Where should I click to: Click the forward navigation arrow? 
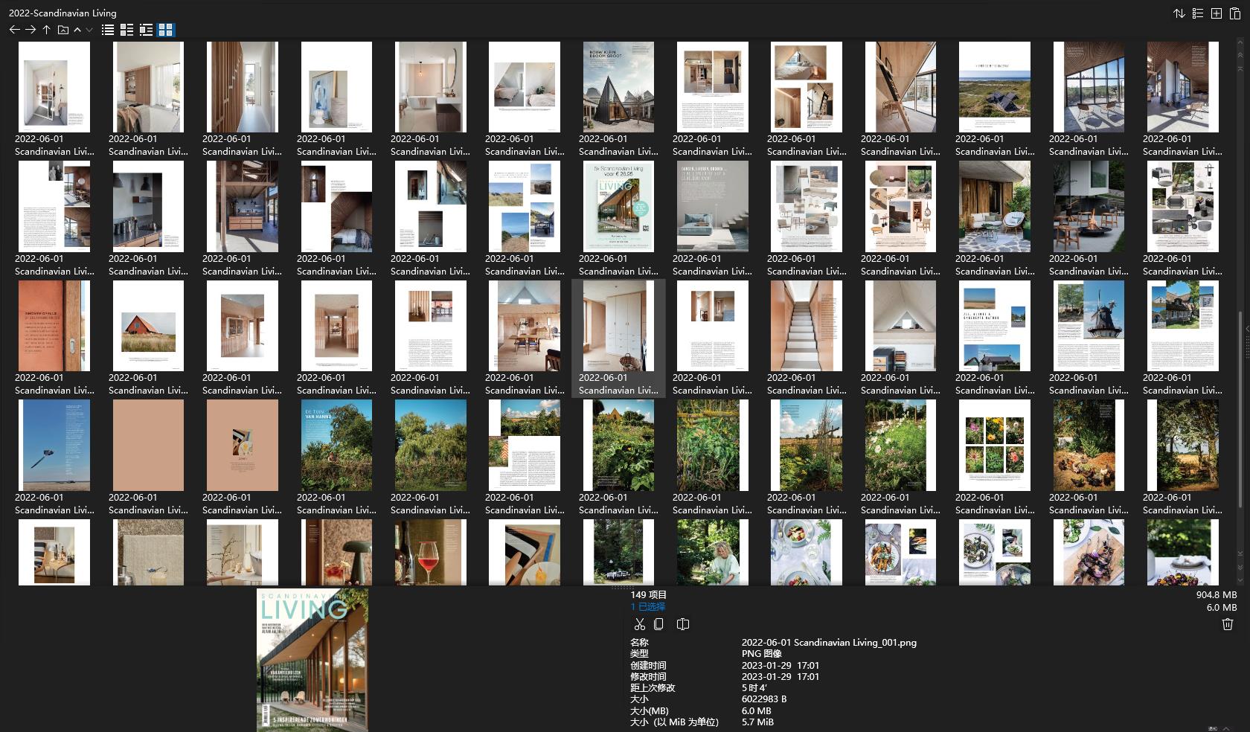(31, 30)
